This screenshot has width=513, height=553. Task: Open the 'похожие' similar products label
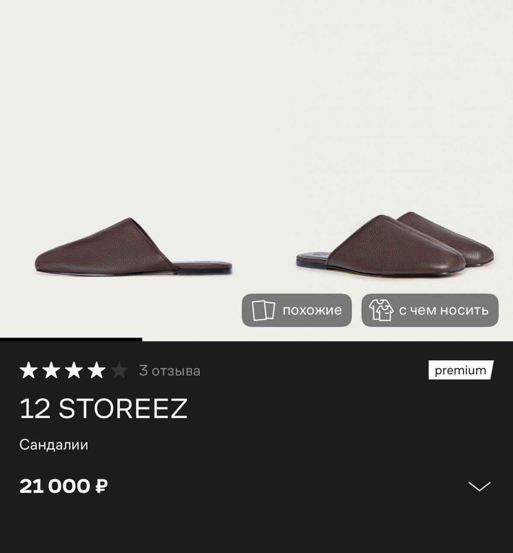312,310
